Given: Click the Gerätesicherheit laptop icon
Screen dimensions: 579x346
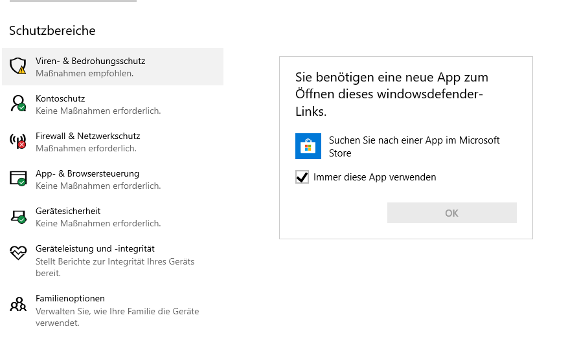Looking at the screenshot, I should coord(17,217).
